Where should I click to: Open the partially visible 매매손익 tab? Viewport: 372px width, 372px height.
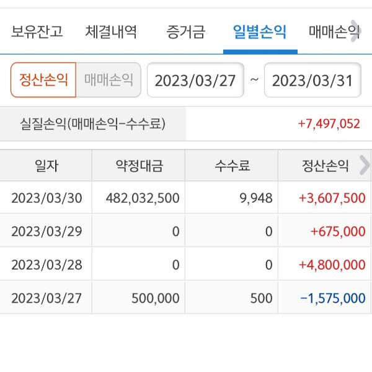[332, 32]
